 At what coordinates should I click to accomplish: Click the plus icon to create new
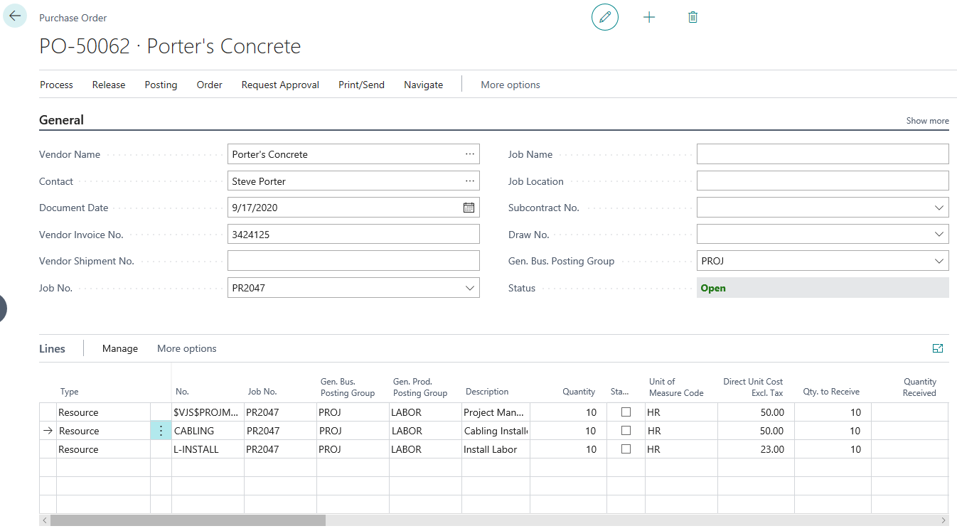(649, 17)
